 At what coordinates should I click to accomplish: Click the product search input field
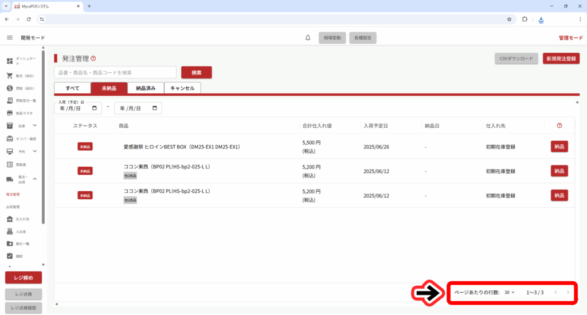[115, 73]
